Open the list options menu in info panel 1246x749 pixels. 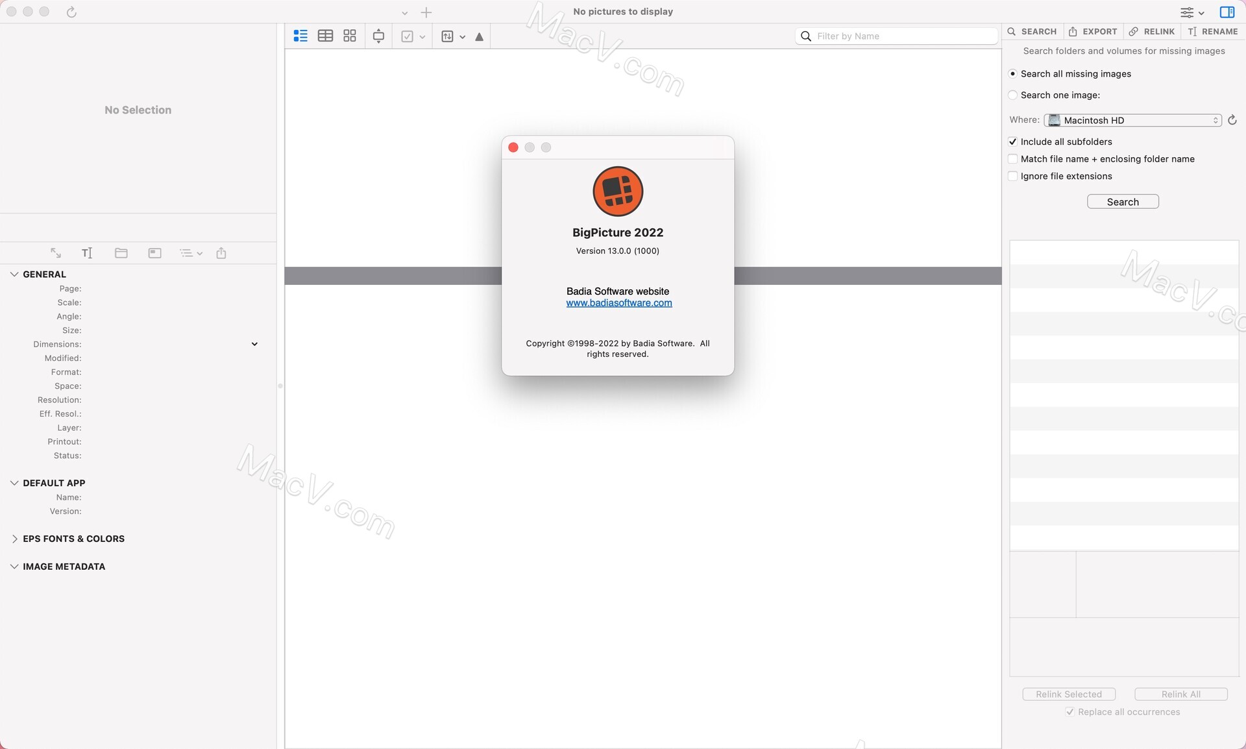click(191, 253)
